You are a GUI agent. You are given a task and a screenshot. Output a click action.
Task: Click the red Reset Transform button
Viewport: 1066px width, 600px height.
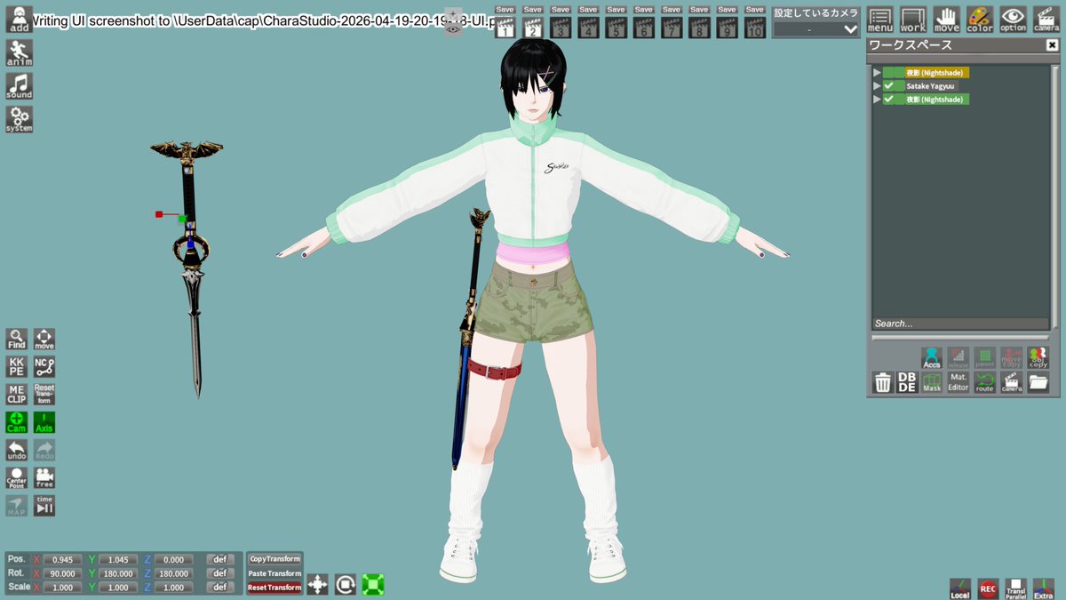[274, 588]
